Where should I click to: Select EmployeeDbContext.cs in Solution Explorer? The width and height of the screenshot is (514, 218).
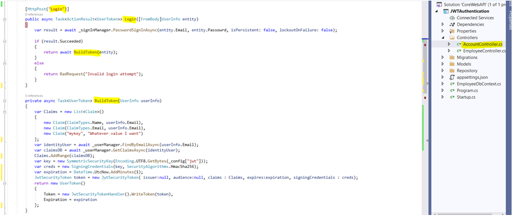(x=478, y=84)
